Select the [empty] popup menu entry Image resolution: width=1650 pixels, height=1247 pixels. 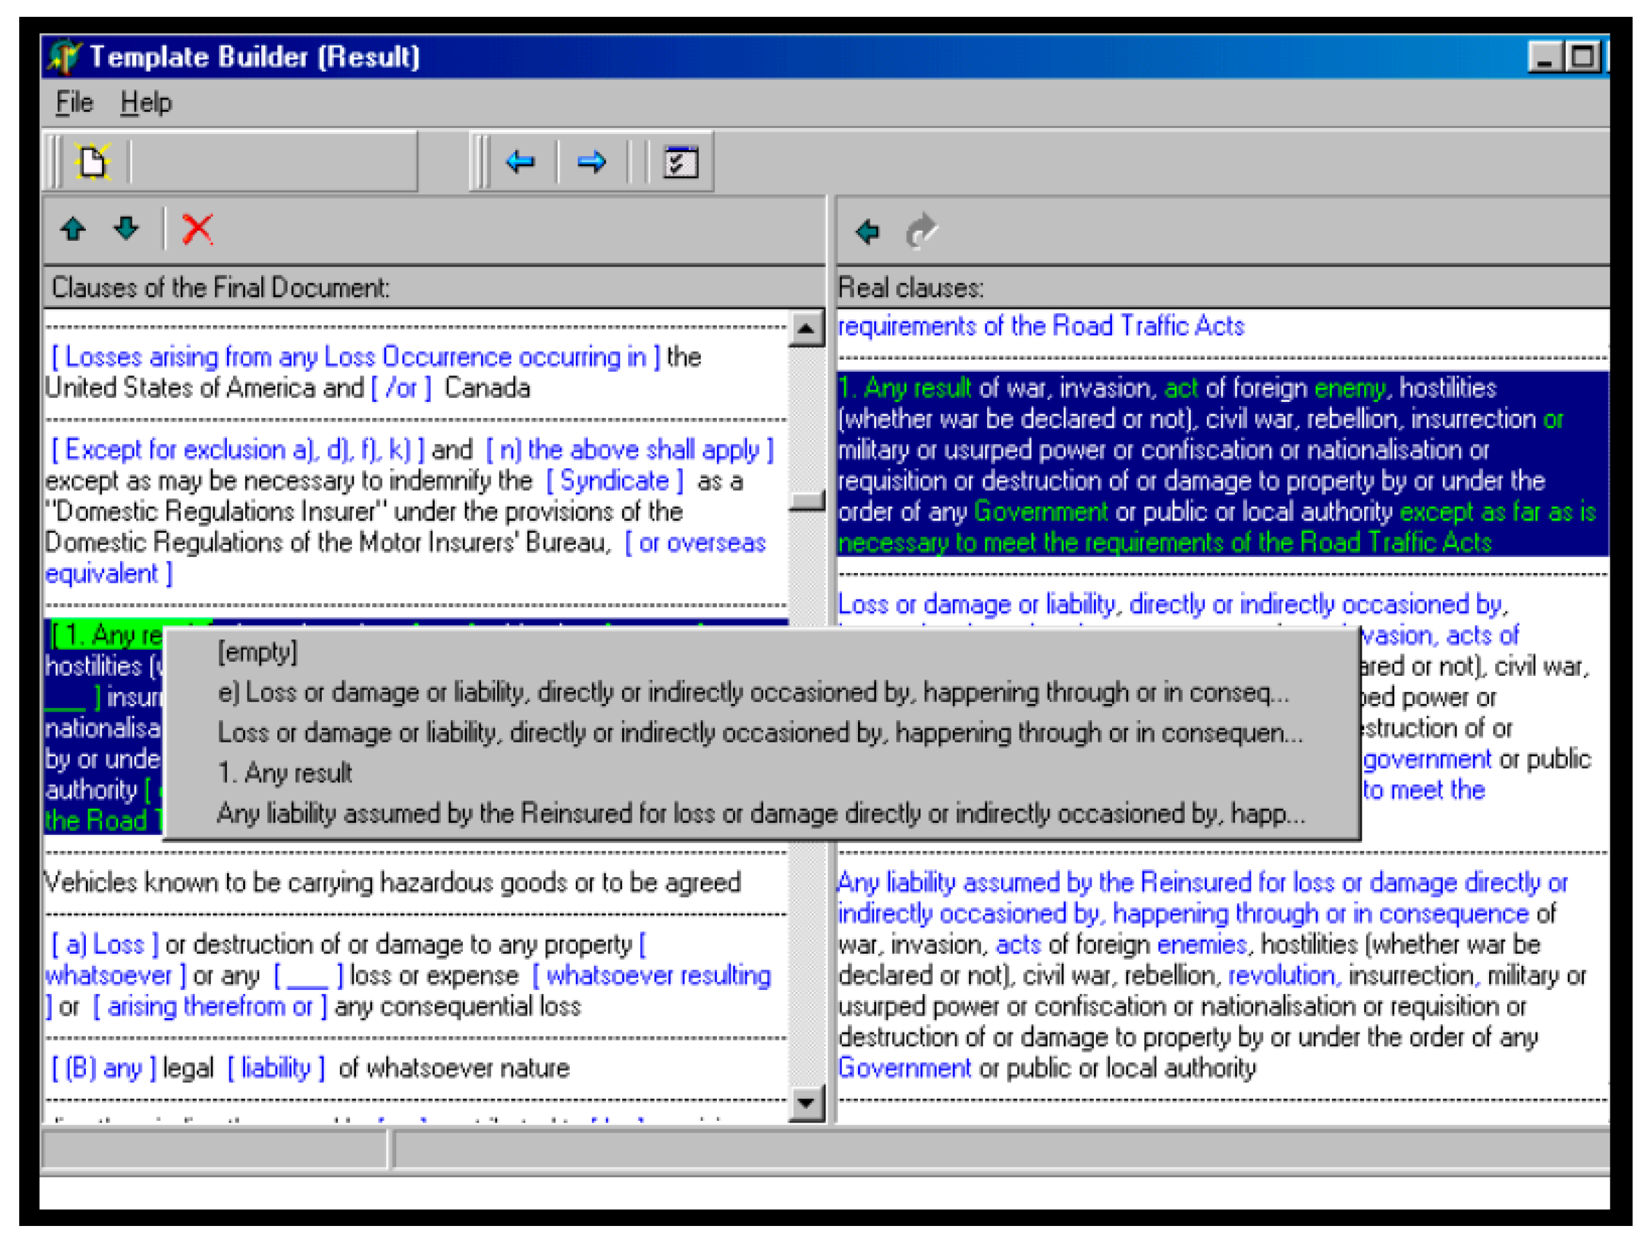pos(258,652)
